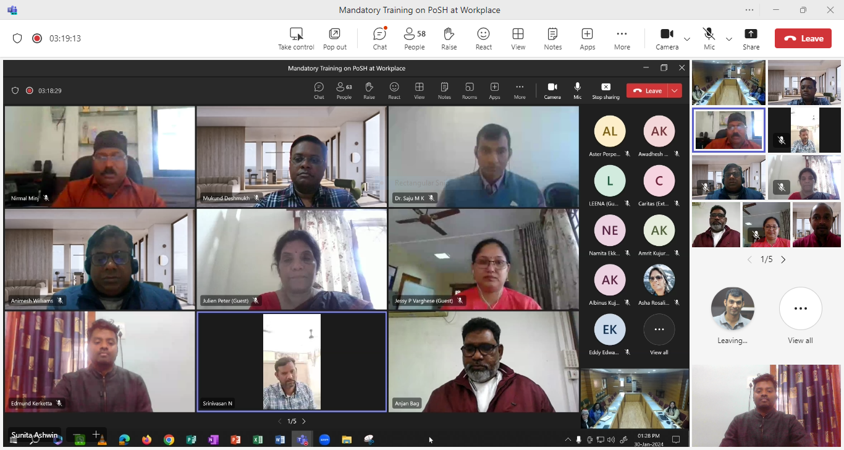Click the Take control icon
This screenshot has height=450, width=844.
(x=296, y=38)
